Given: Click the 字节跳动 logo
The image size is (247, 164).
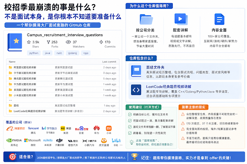Looking at the screenshot, I should click(49, 128).
